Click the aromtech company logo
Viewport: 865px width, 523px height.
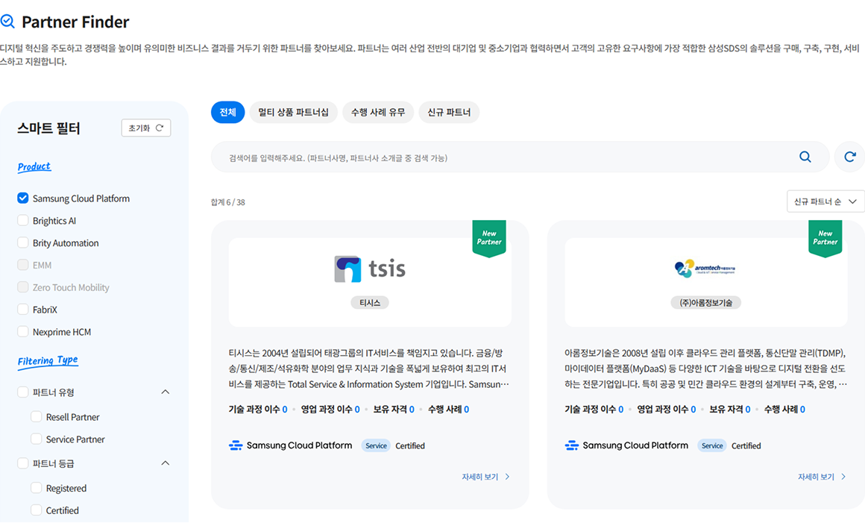point(705,268)
